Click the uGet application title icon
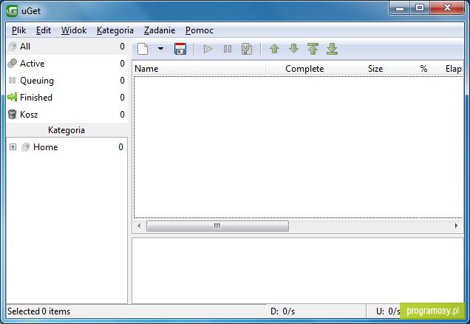Screen dimensions: 470x324 pyautogui.click(x=12, y=11)
